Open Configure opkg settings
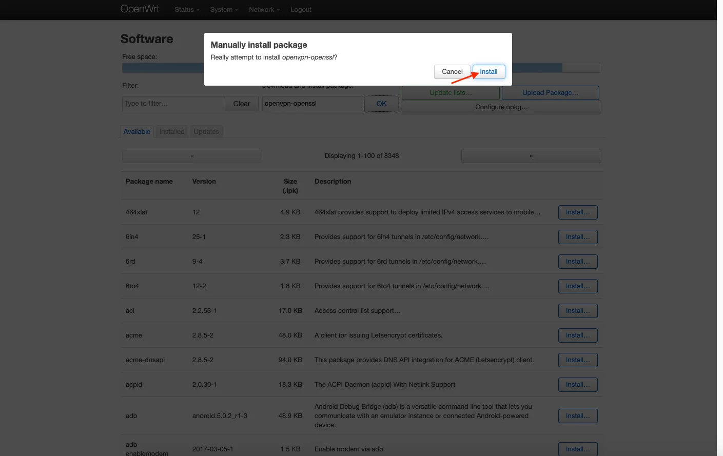 point(501,107)
